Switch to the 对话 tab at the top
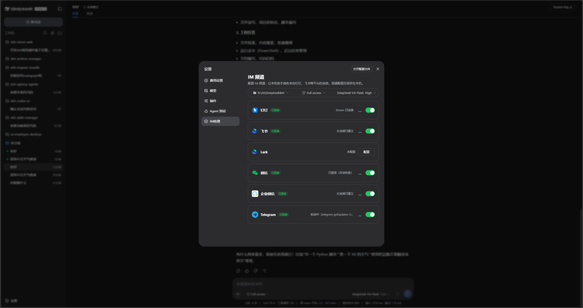583x308 pixels. click(x=75, y=14)
